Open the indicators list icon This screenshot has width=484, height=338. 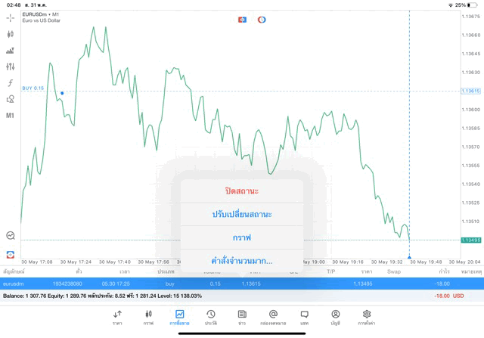coord(11,51)
